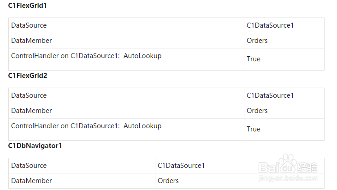Select DataSource cell under C1FlexGrid2
Screen dimensions: 337x190
29,95
